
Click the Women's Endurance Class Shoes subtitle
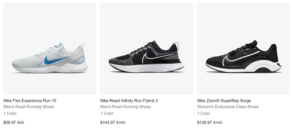point(228,107)
